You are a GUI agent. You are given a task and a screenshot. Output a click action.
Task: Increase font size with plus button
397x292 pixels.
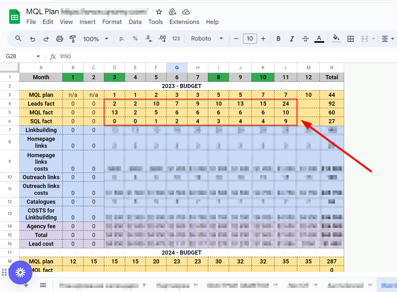(x=263, y=39)
